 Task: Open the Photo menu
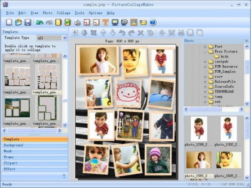tap(48, 13)
